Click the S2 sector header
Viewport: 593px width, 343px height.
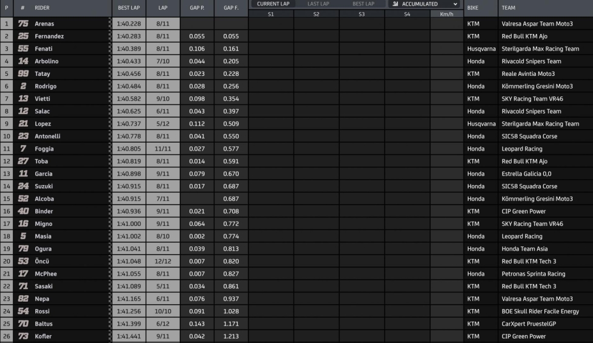tap(316, 14)
